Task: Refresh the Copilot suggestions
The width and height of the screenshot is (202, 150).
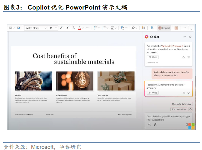Action: pos(191,109)
